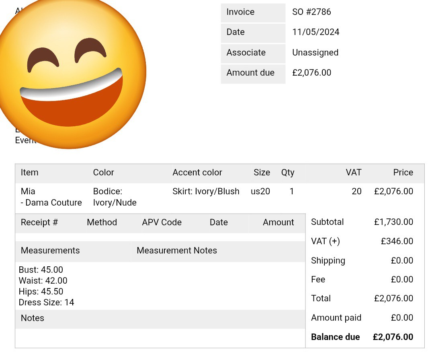Click the Measurement Notes header
This screenshot has width=434, height=352.
tap(176, 251)
